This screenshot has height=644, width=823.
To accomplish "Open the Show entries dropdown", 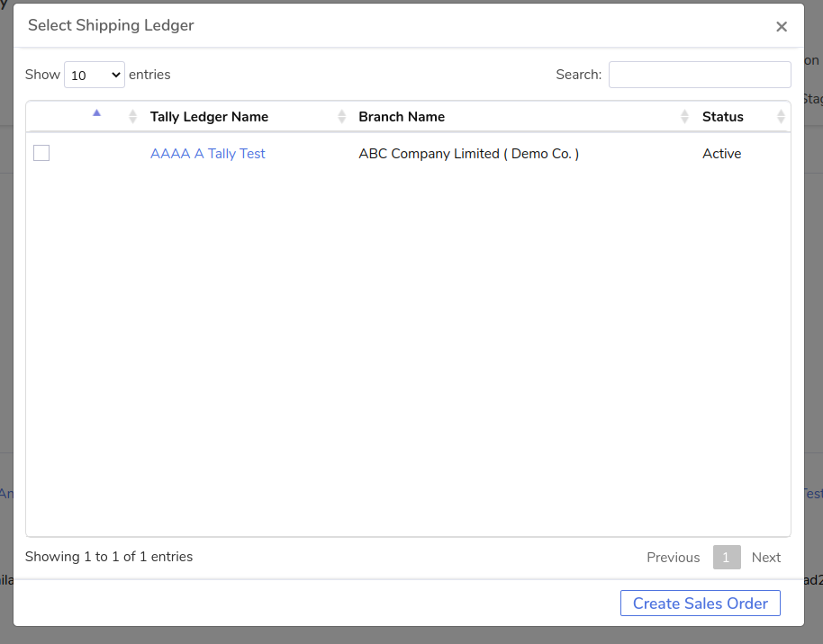I will (x=94, y=76).
